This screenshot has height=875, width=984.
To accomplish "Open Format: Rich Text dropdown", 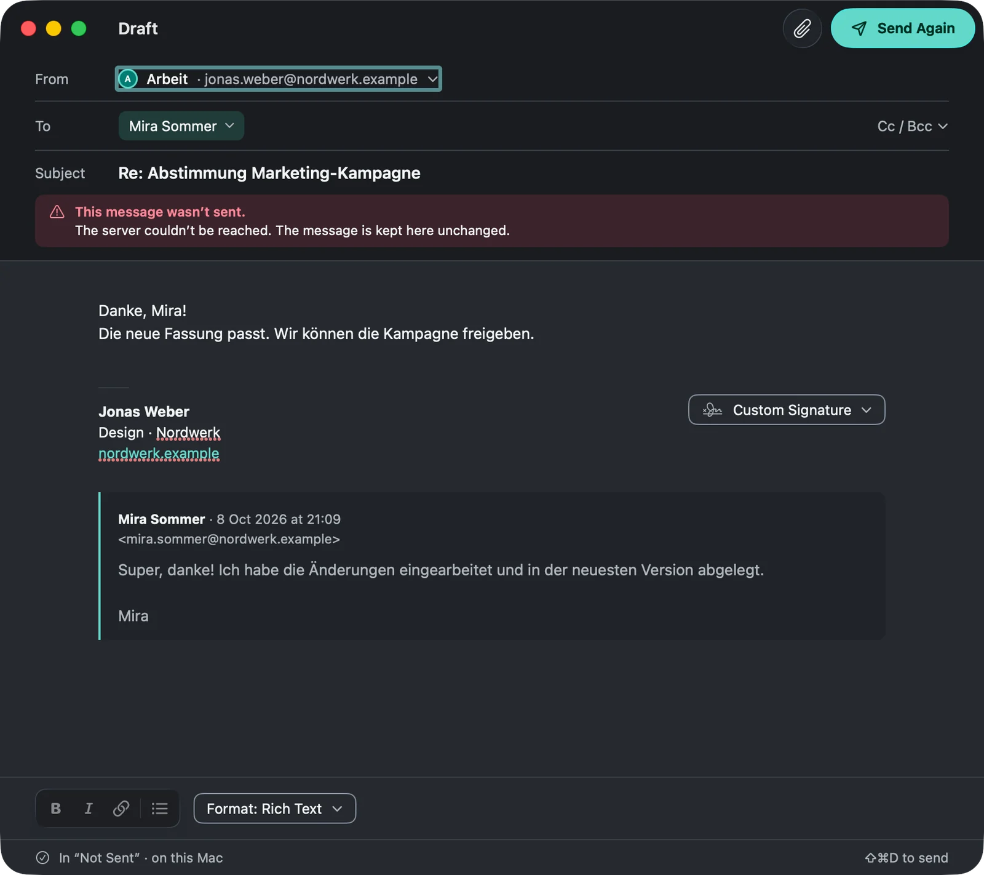I will point(275,809).
